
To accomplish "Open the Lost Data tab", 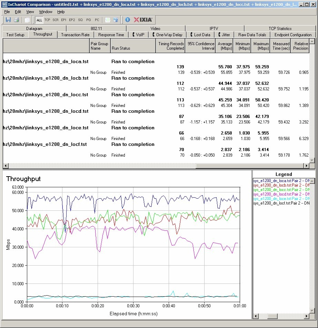I will (200, 35).
